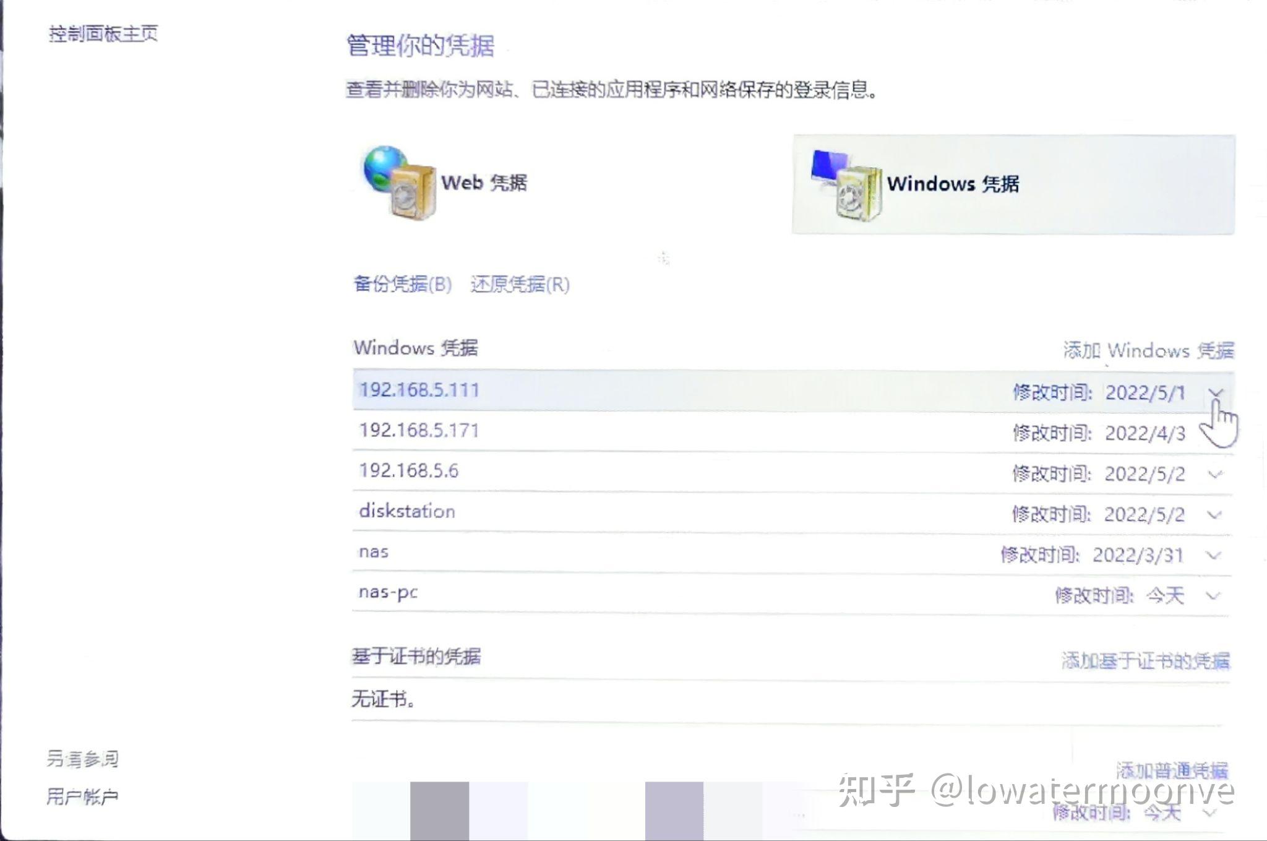Click 还原凭据(R) link
The width and height of the screenshot is (1267, 841).
520,285
